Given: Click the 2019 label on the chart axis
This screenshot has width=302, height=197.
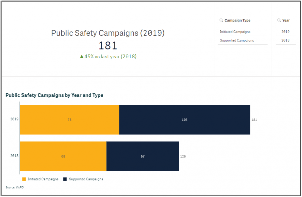Looking at the screenshot, I should tap(14, 119).
